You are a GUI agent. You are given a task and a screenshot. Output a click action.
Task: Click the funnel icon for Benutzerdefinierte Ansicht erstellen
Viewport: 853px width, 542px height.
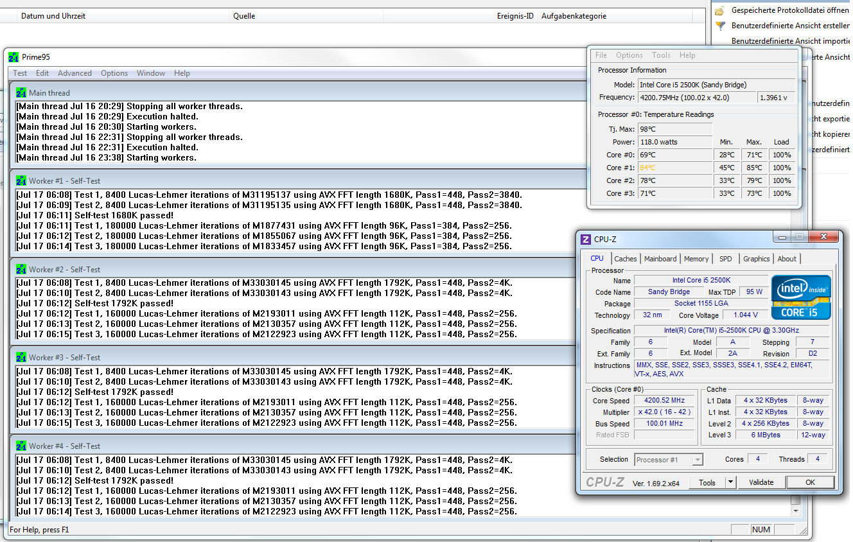coord(719,26)
